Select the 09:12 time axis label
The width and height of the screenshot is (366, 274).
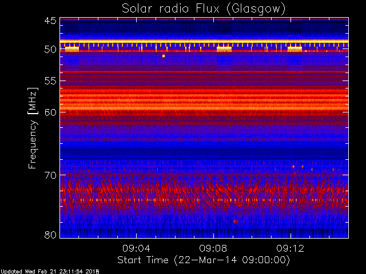click(x=291, y=248)
